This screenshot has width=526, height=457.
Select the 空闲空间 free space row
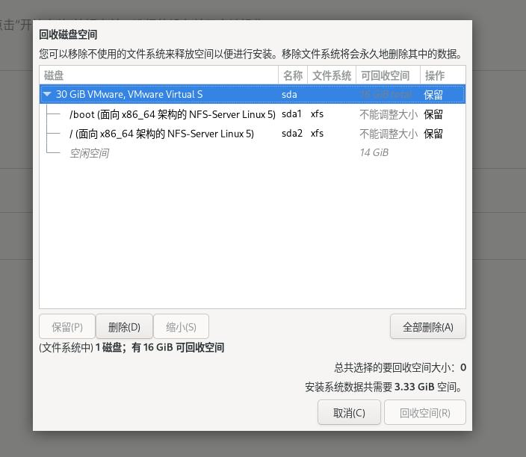click(253, 153)
